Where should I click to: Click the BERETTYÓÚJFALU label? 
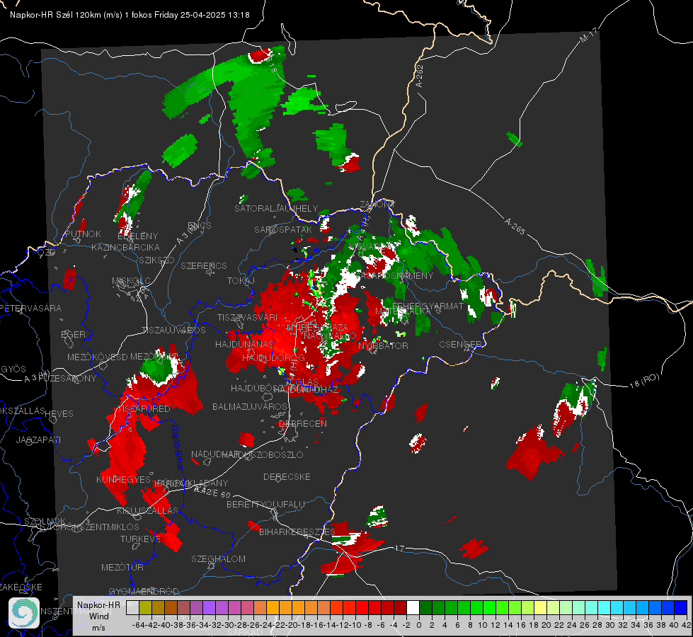point(265,504)
